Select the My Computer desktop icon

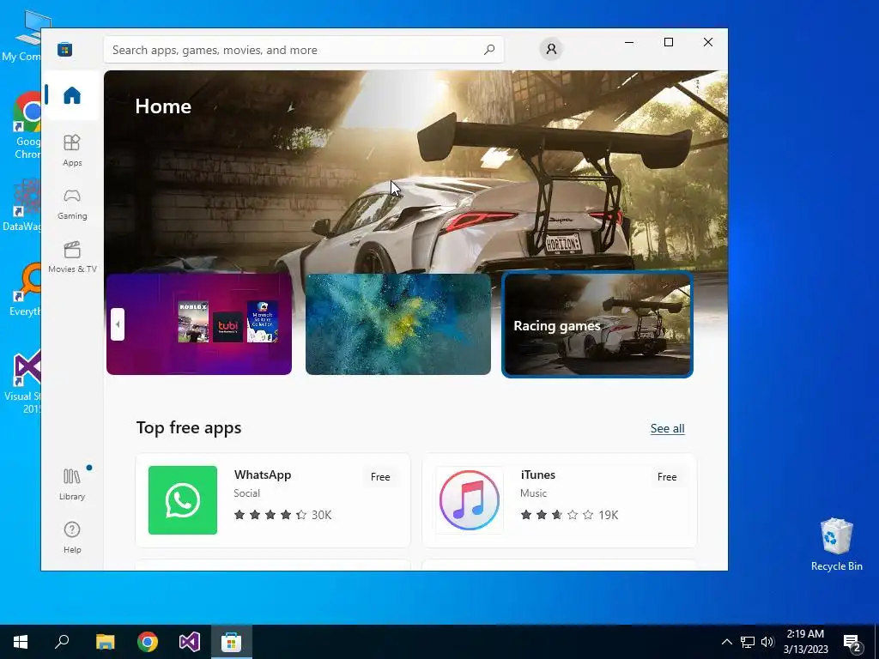point(21,36)
